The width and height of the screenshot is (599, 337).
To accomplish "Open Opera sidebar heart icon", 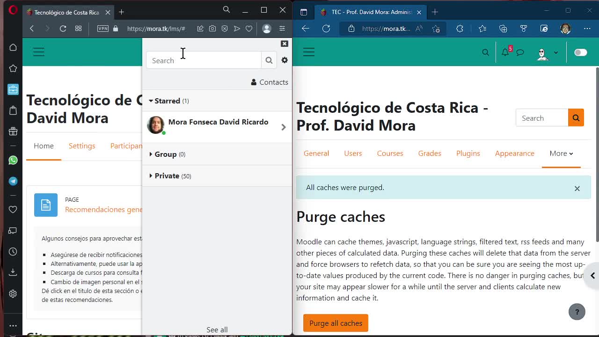I will (x=13, y=209).
